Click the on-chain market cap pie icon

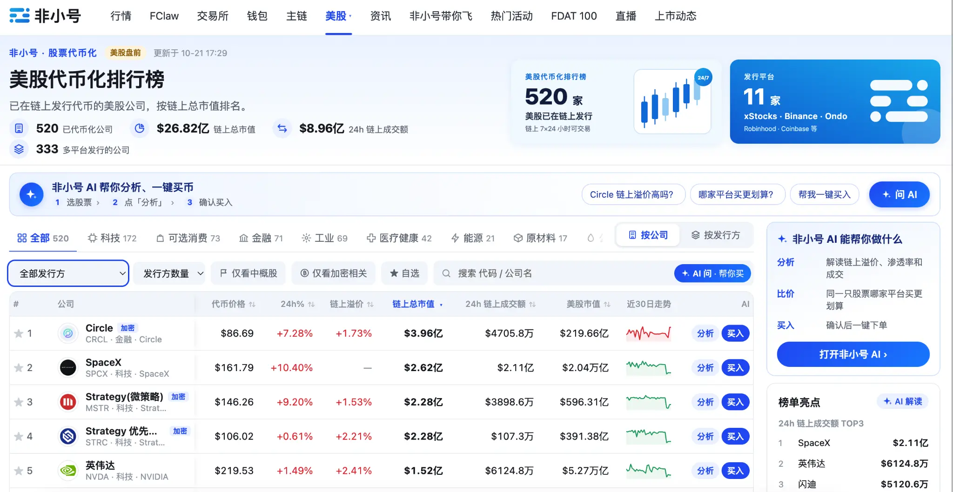(x=140, y=128)
